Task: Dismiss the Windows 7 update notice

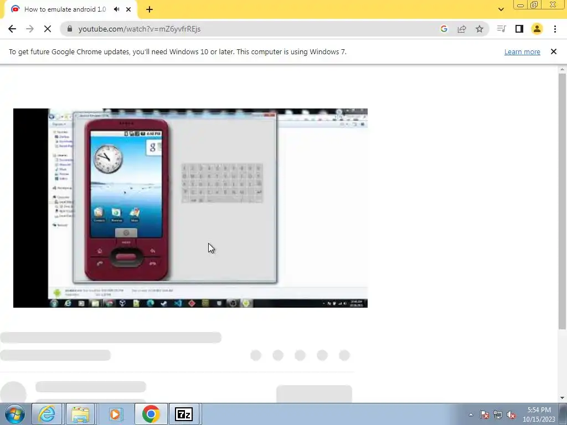Action: point(554,51)
